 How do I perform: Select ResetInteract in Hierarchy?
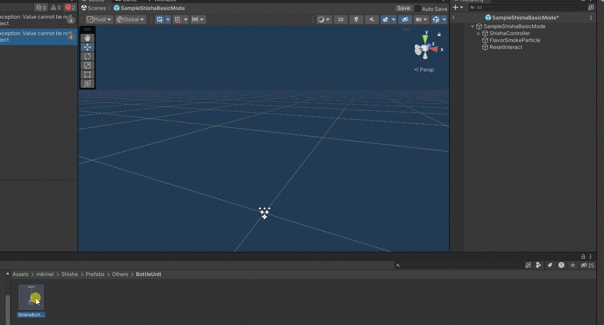[506, 47]
